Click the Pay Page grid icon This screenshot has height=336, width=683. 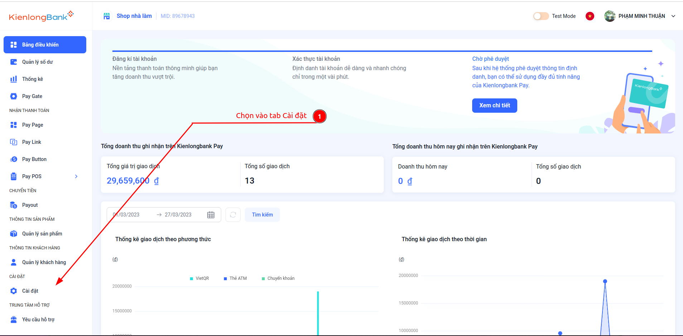coord(14,125)
